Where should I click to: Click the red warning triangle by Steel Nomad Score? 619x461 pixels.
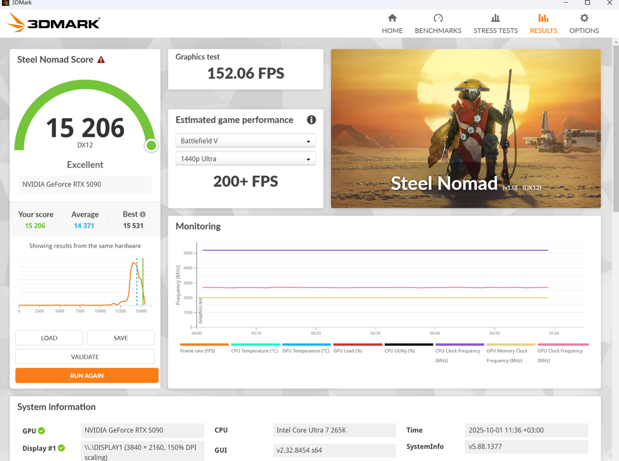101,59
